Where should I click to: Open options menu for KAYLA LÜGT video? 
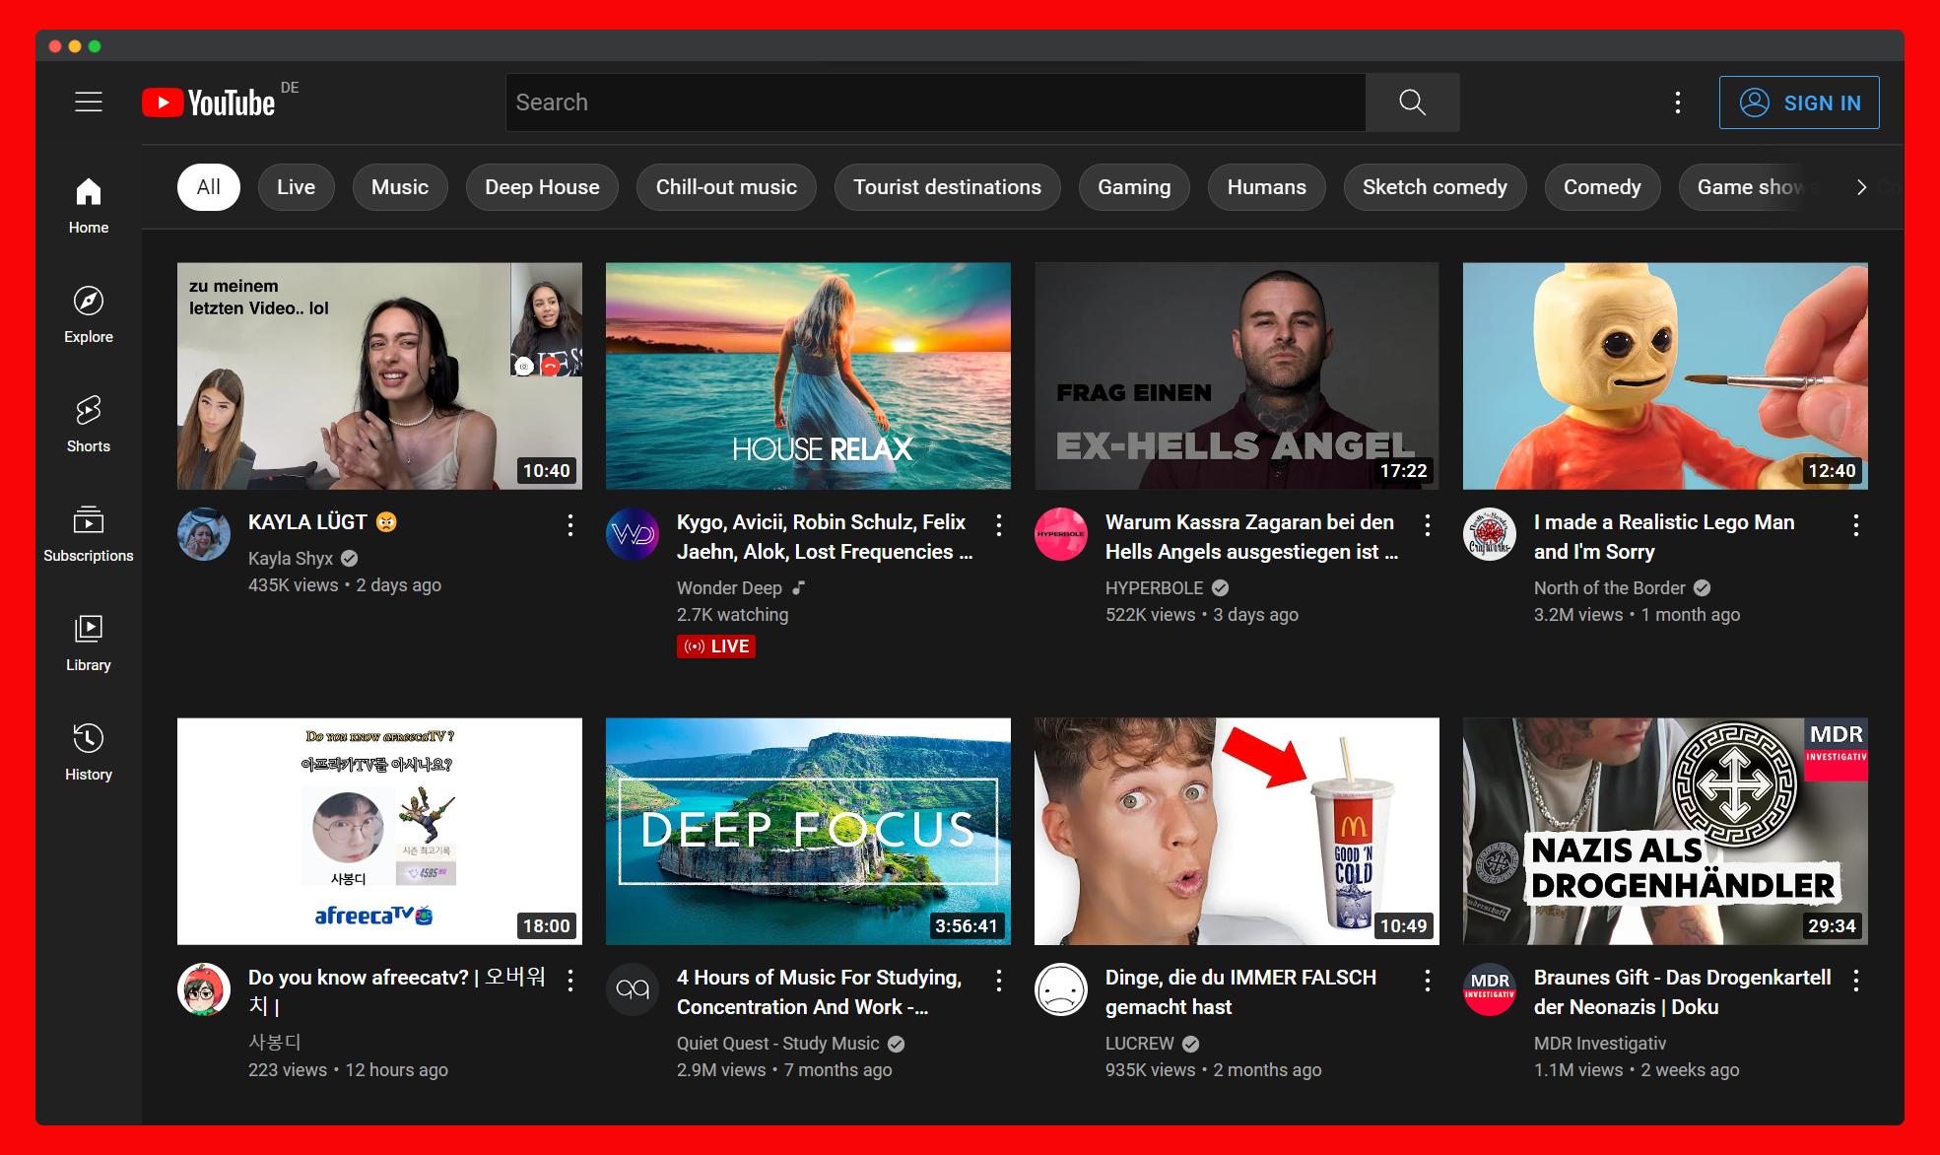570,525
